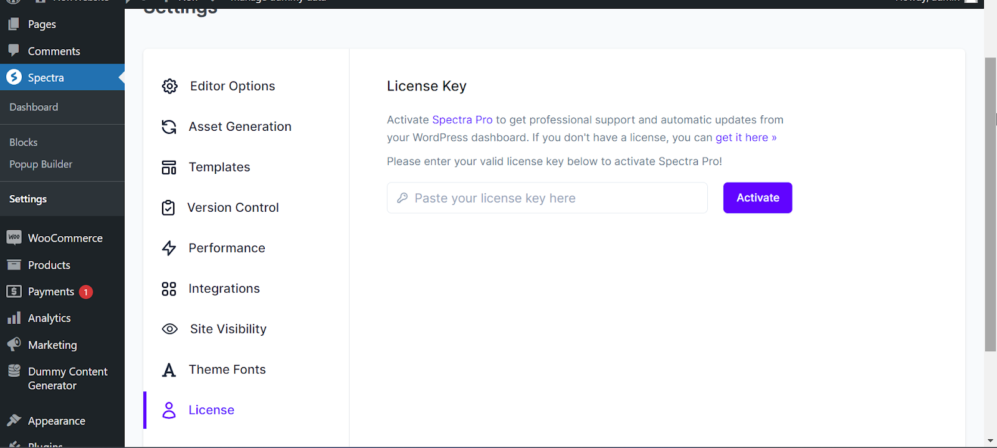Open the Analytics bar chart menu
This screenshot has height=448, width=997.
click(49, 318)
